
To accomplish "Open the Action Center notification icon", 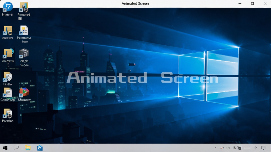I will coord(263,148).
